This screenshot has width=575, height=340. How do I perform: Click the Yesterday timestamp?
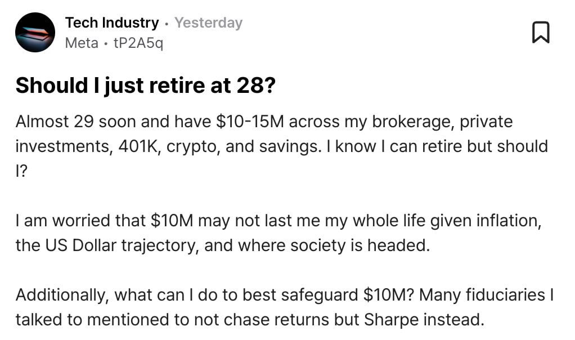[x=208, y=23]
